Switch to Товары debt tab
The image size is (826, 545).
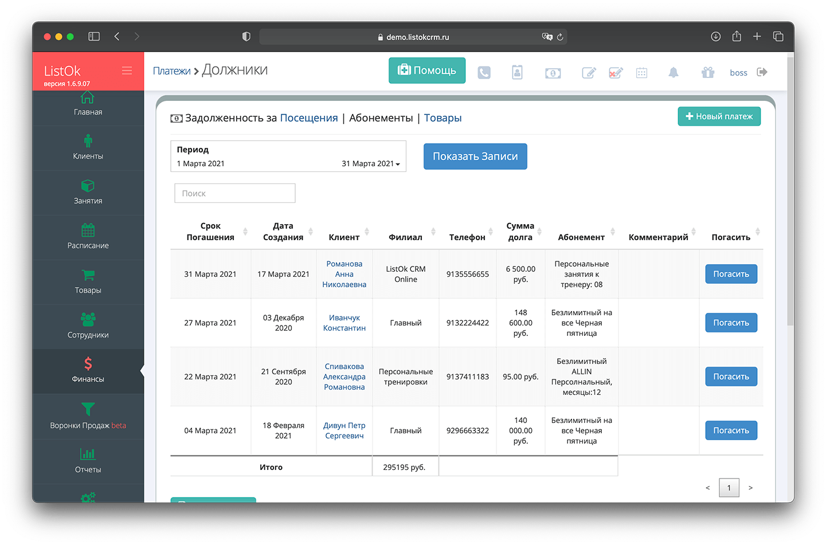(443, 118)
